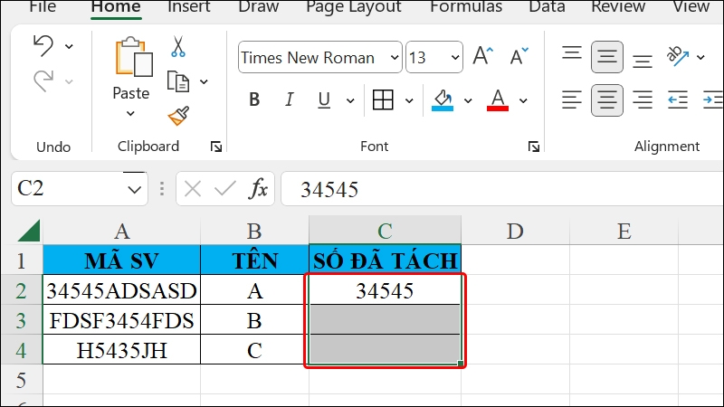Click the Undo arrow icon
This screenshot has width=724, height=407.
[43, 46]
